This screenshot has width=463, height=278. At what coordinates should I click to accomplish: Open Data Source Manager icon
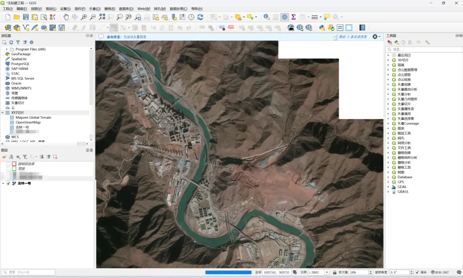pyautogui.click(x=8, y=28)
